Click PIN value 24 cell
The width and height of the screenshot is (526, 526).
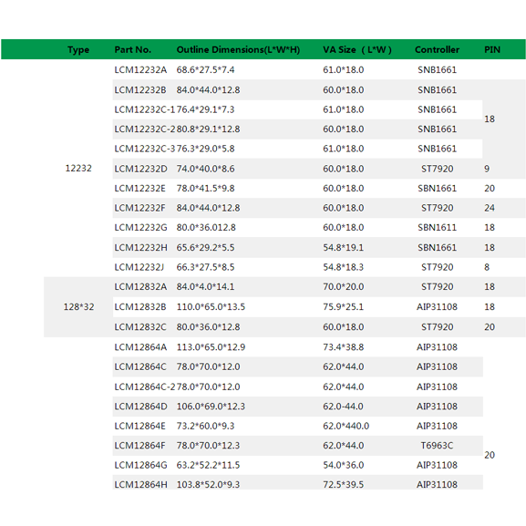pyautogui.click(x=490, y=208)
